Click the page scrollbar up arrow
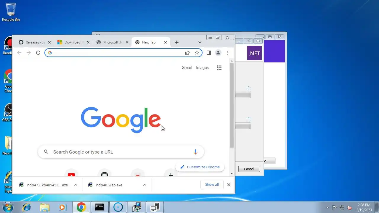This screenshot has height=213, width=379. [x=232, y=61]
